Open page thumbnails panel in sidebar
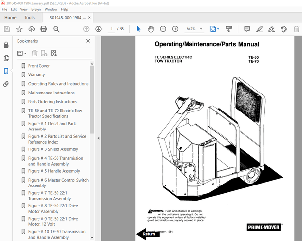302x241 pixels. pos(6,58)
